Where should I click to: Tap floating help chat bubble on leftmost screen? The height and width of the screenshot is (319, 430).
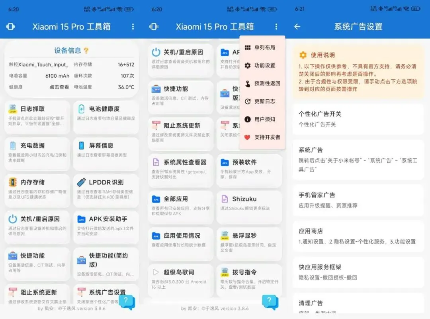pos(127,302)
